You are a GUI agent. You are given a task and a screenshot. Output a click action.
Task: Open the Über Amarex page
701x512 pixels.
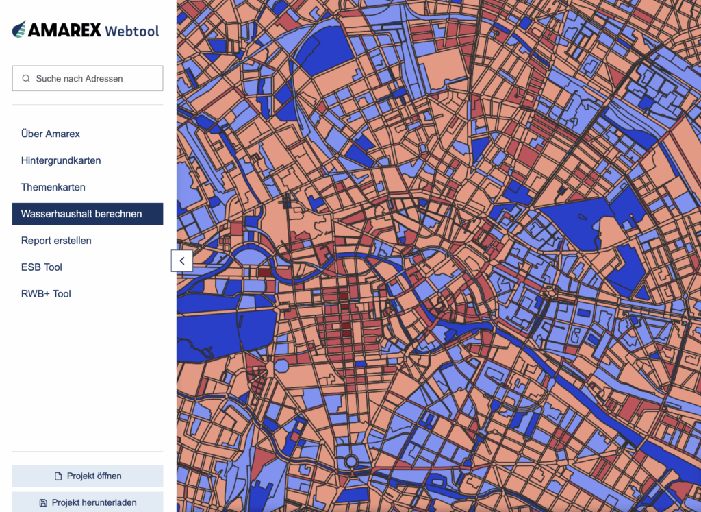click(x=51, y=134)
